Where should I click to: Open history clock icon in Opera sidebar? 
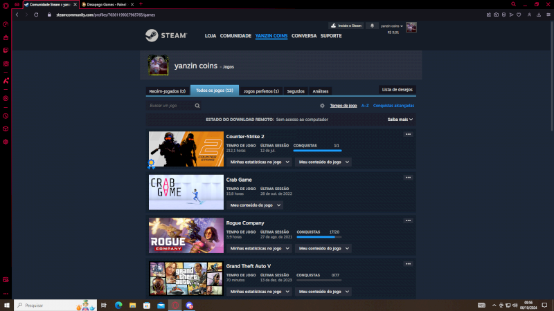click(6, 116)
